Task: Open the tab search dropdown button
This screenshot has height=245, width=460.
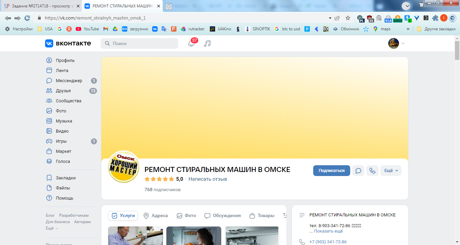Action: 406,6
